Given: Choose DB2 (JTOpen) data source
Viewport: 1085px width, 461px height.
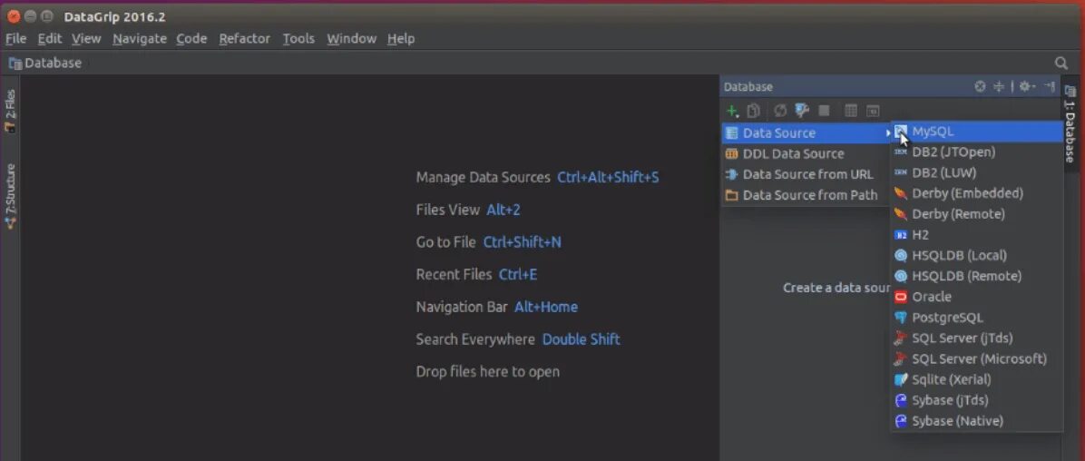Looking at the screenshot, I should click(x=976, y=152).
